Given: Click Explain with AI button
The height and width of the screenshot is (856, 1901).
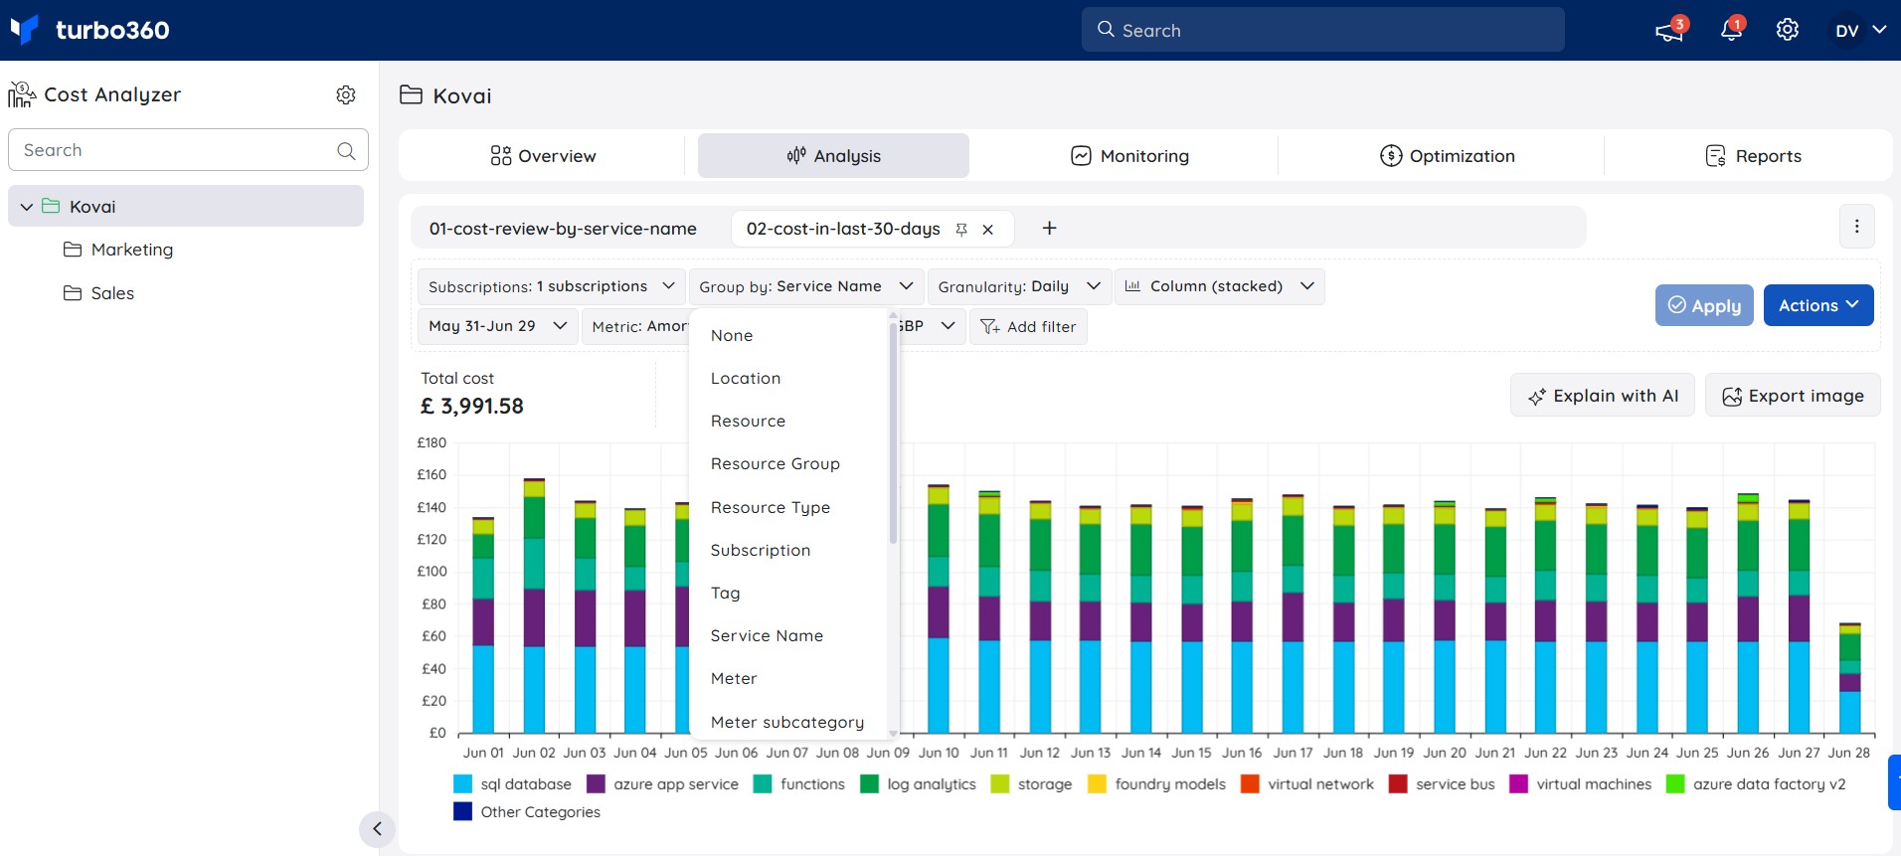Looking at the screenshot, I should pos(1603,396).
